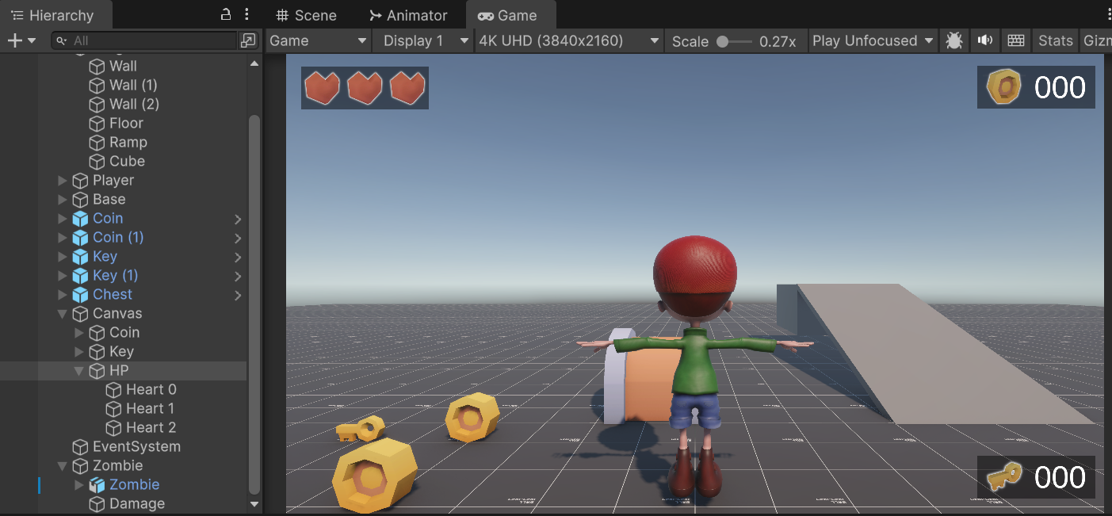Image resolution: width=1112 pixels, height=516 pixels.
Task: Toggle the error pause bug icon
Action: [x=953, y=40]
